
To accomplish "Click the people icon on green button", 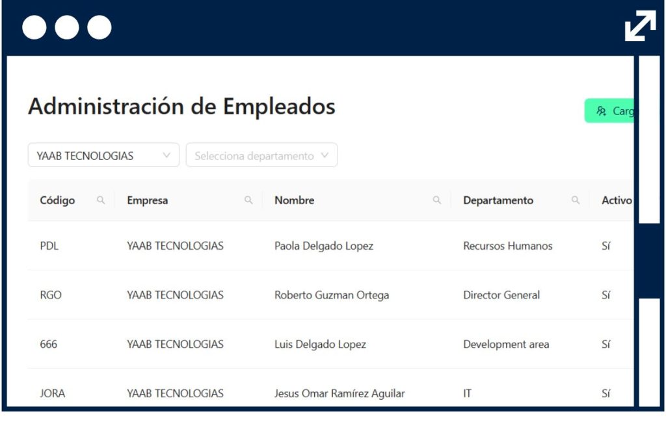I will click(x=601, y=111).
